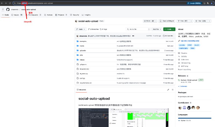Image resolution: width=215 pixels, height=127 pixels.
Task: Open the videos folder
Action: (82, 60)
